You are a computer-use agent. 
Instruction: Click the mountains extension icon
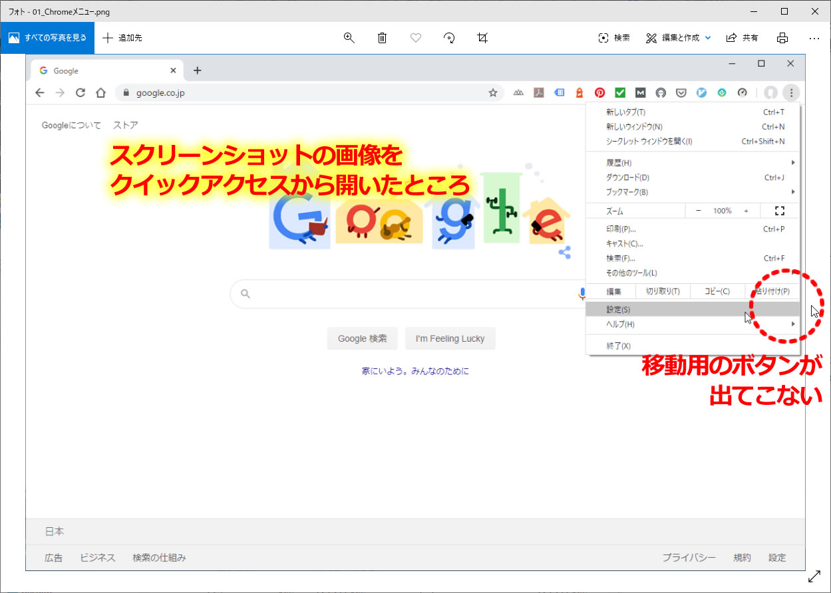pos(518,93)
